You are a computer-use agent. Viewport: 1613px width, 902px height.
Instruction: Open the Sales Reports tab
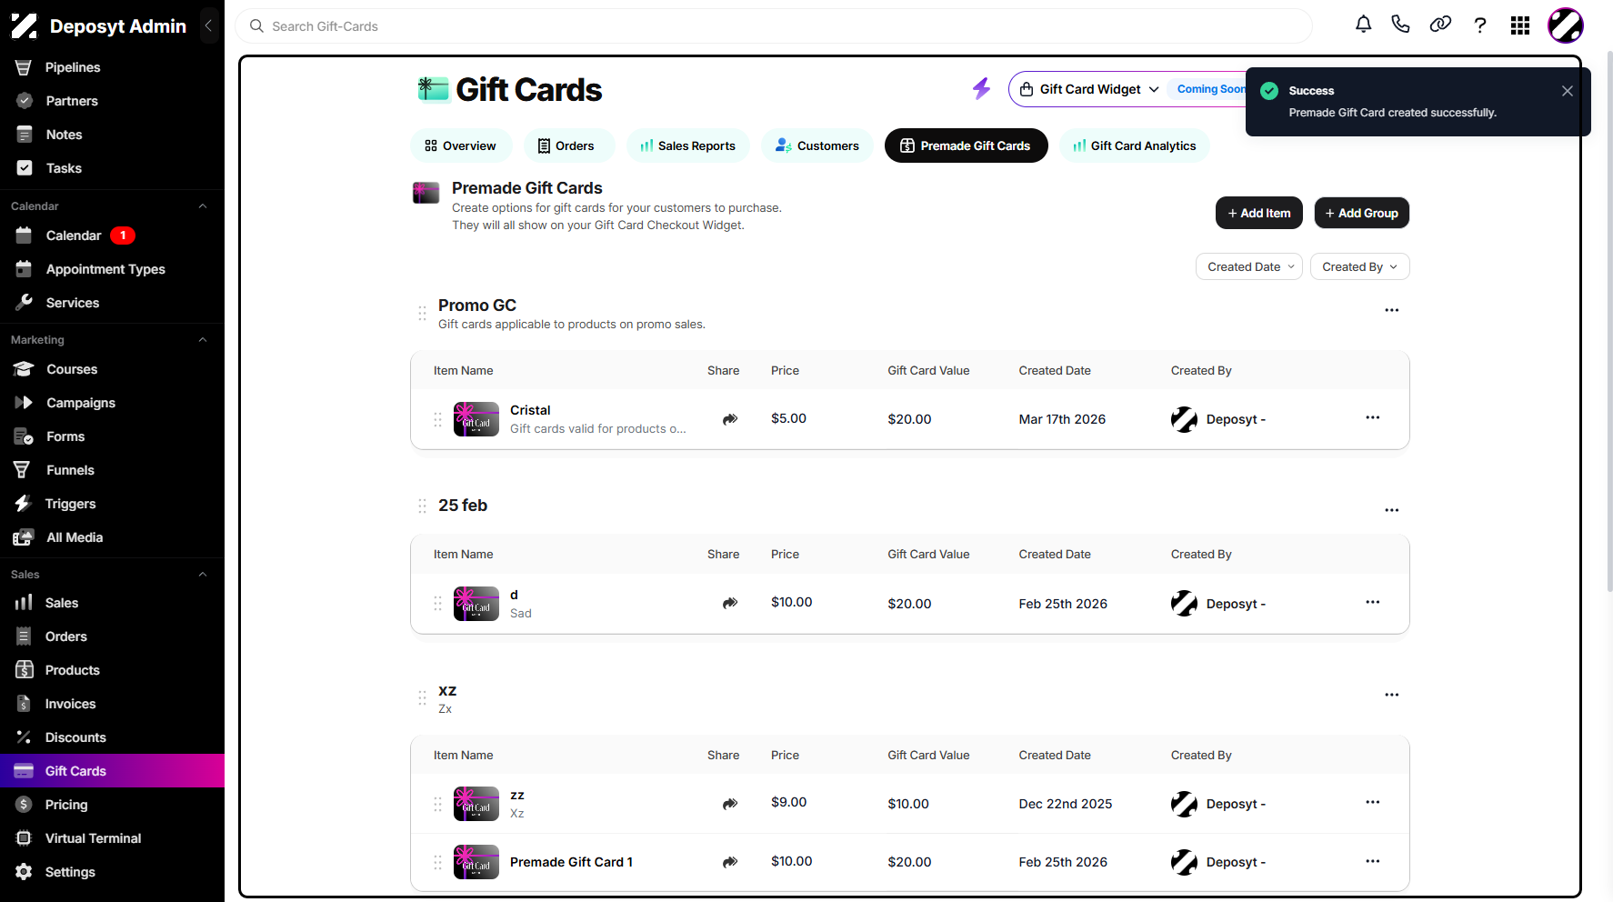(688, 145)
